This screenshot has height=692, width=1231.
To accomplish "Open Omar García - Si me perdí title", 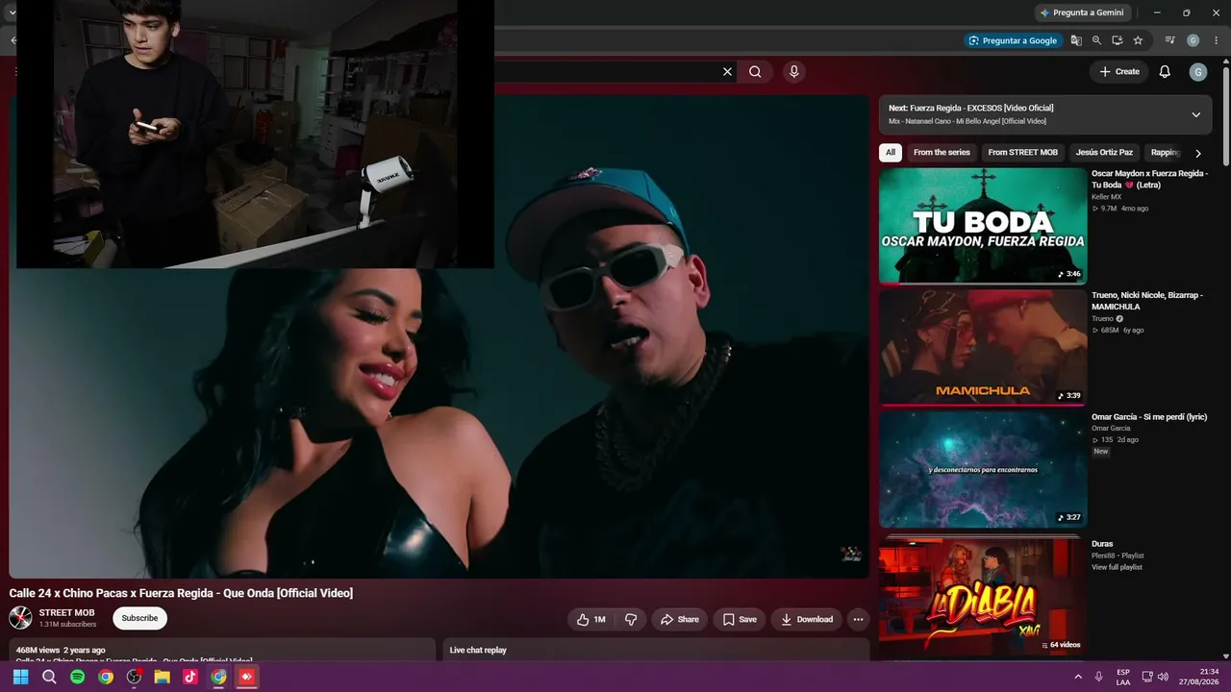I will 1149,417.
